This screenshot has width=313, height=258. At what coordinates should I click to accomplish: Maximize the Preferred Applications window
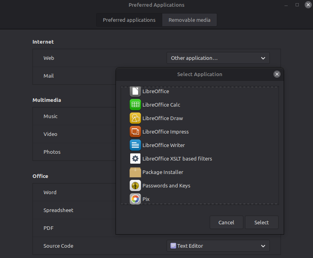pos(297,5)
